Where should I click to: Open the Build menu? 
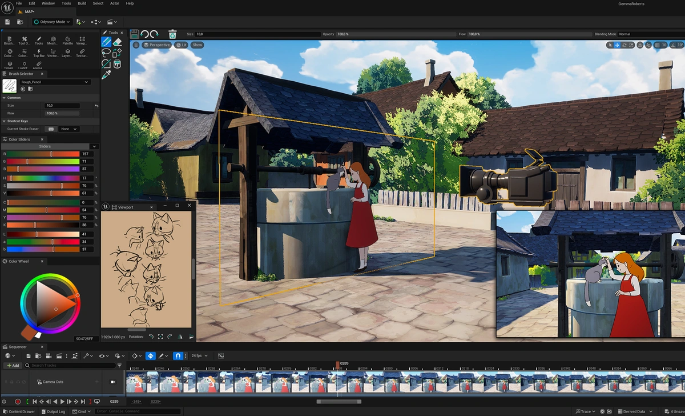pyautogui.click(x=82, y=3)
